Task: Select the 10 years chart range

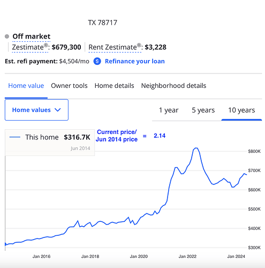Action: click(x=241, y=110)
